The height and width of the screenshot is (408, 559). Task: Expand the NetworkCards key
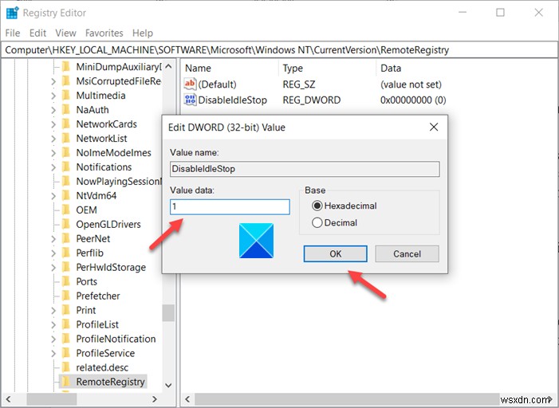click(x=53, y=124)
